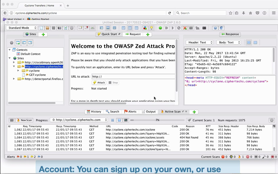Click the scan progress details monitor icon

tap(126, 120)
